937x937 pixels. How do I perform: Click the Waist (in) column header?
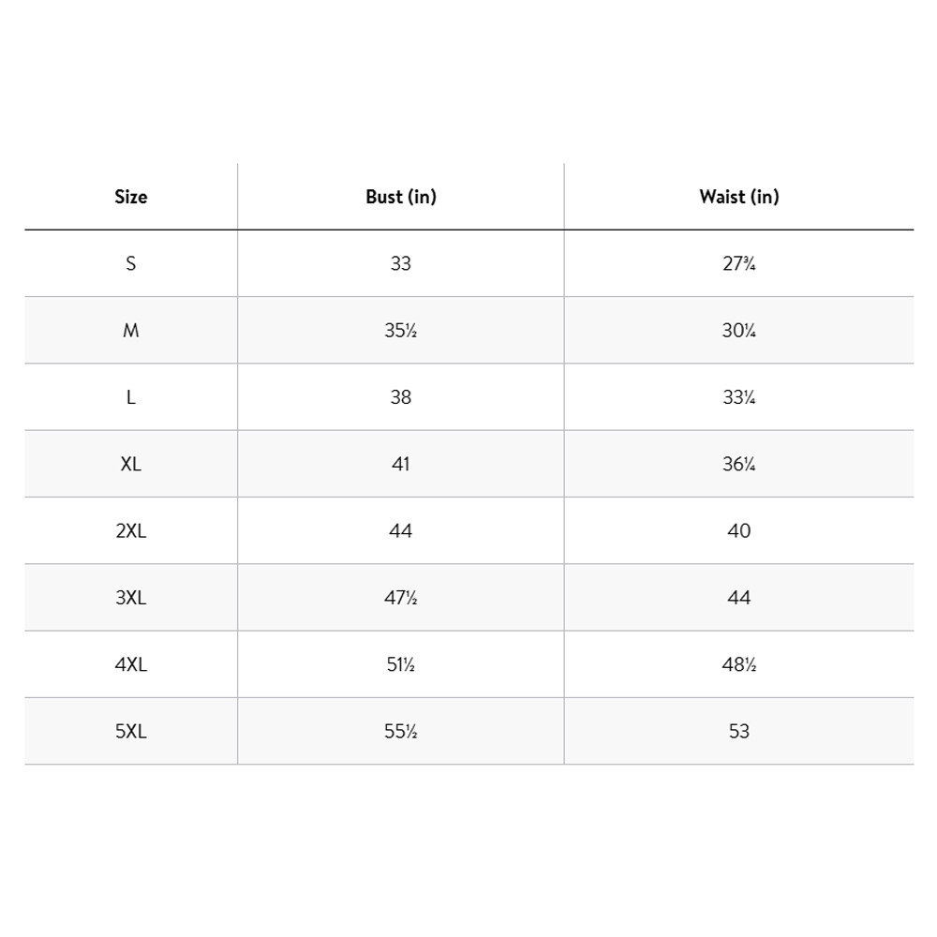738,197
